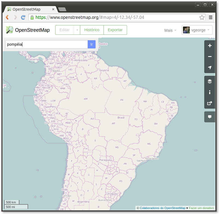Zoom out with the minus map control

210,57
